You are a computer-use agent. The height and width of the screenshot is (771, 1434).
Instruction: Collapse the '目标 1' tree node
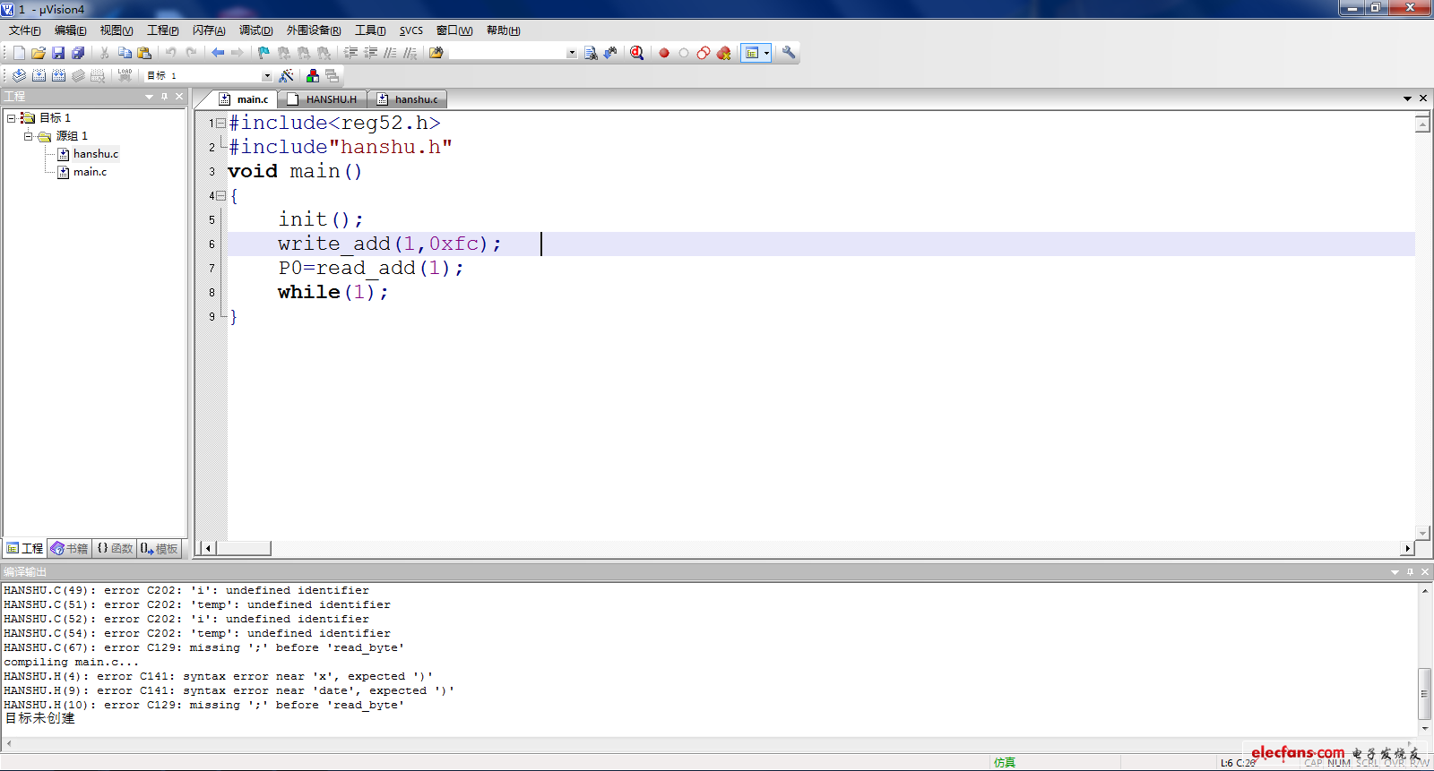coord(11,118)
